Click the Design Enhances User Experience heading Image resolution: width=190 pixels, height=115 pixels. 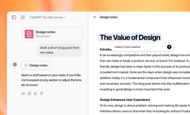click(x=125, y=100)
